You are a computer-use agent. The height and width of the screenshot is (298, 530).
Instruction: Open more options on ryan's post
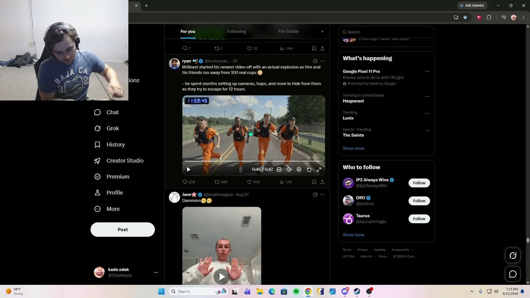pyautogui.click(x=323, y=61)
